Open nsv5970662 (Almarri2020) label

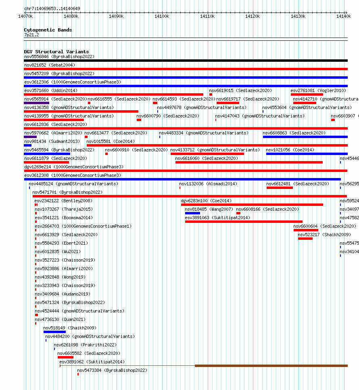tap(53, 133)
